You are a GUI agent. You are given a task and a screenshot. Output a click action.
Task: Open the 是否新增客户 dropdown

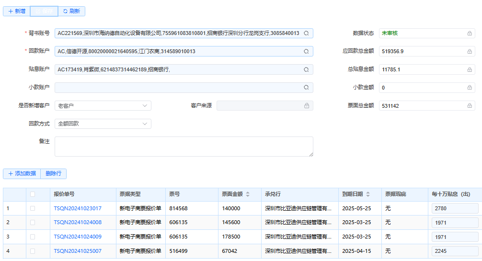tap(103, 106)
